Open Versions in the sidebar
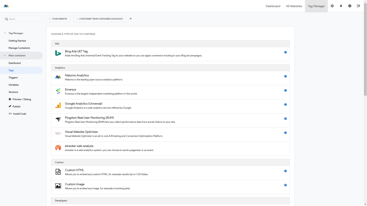 13,92
